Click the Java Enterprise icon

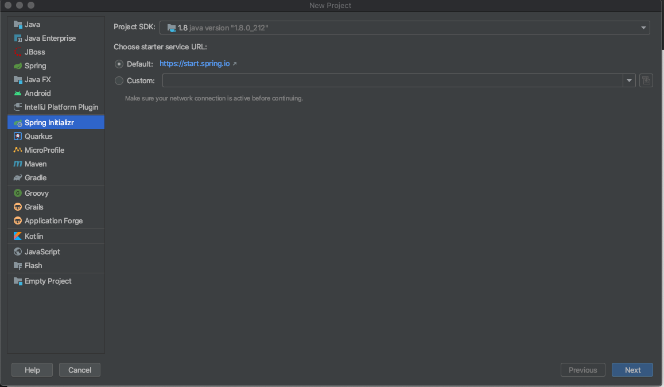pos(18,38)
